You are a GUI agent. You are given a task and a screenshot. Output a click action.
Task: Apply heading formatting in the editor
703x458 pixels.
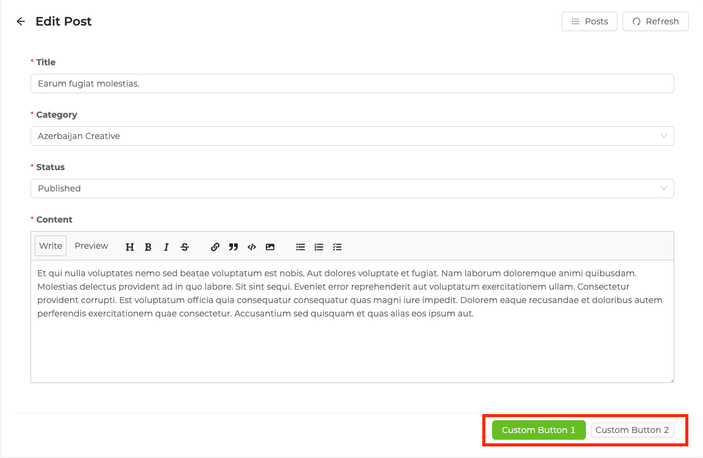click(129, 246)
